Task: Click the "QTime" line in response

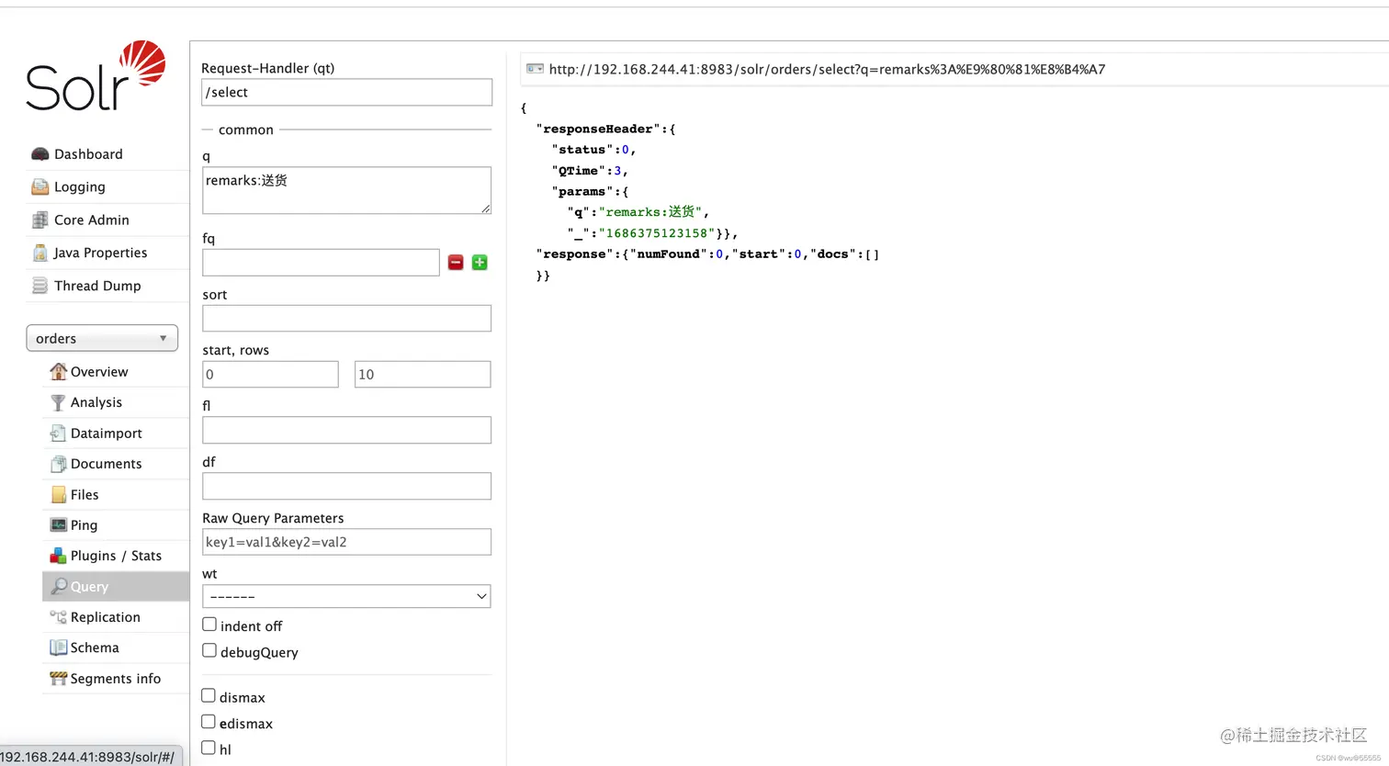Action: click(x=590, y=171)
